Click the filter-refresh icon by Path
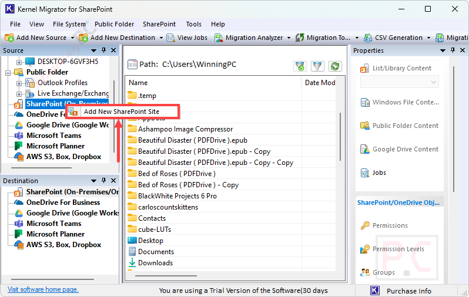Screen dimensions: 469x297 tap(300, 66)
